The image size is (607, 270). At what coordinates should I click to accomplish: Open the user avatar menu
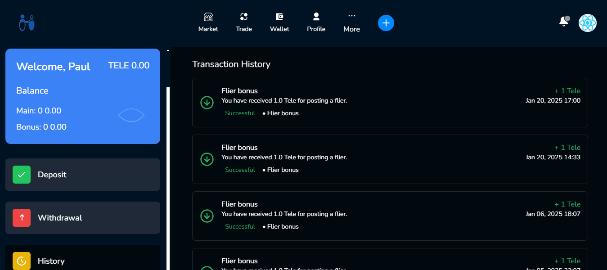point(588,23)
